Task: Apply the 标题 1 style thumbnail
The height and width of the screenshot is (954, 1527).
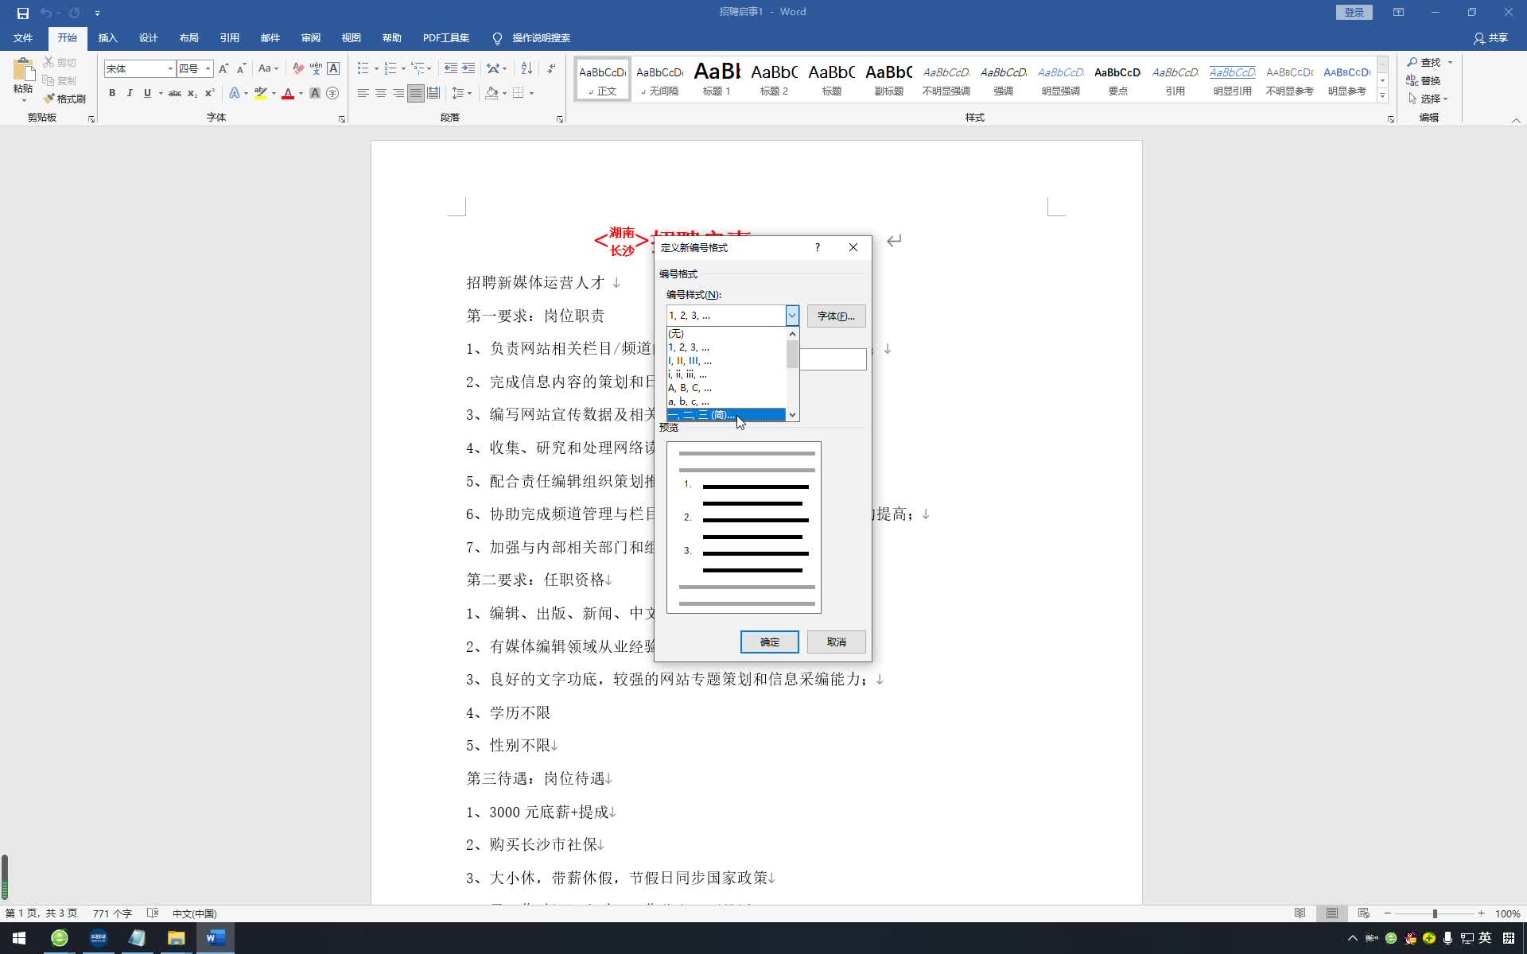Action: (717, 79)
